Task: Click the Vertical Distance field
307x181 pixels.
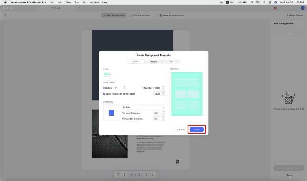Action: 158,113
